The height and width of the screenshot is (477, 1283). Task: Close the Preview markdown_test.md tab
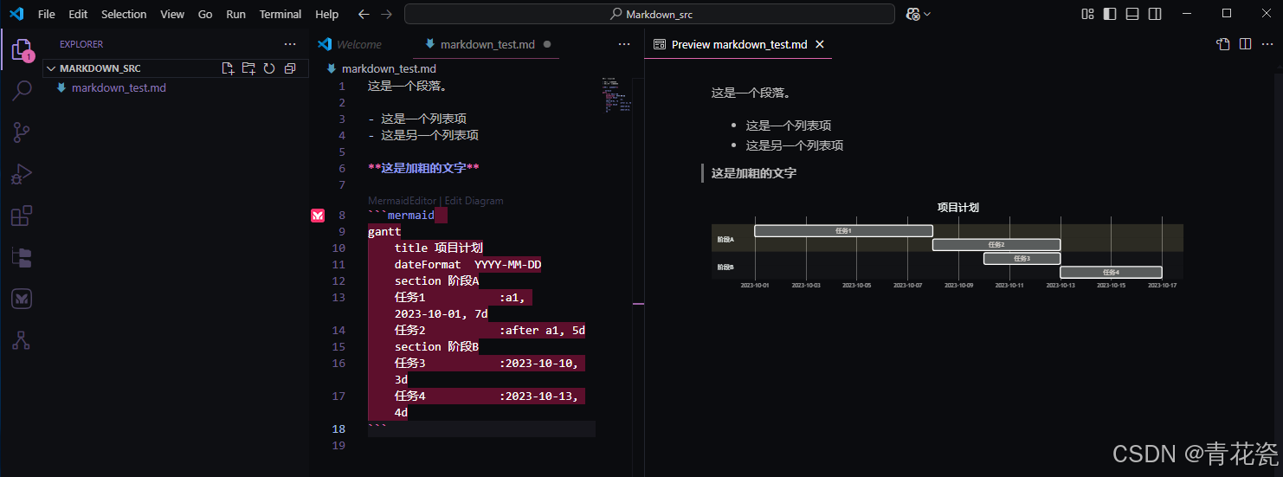coord(820,44)
